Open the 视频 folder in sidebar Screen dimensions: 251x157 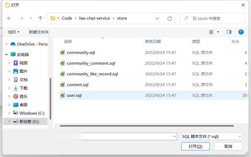pyautogui.click(x=20, y=63)
